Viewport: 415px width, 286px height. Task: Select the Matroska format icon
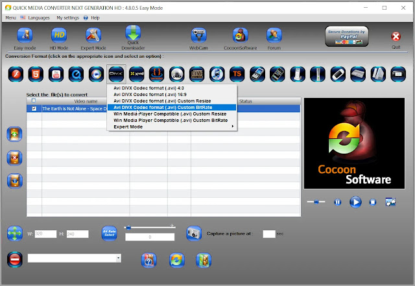click(x=157, y=74)
